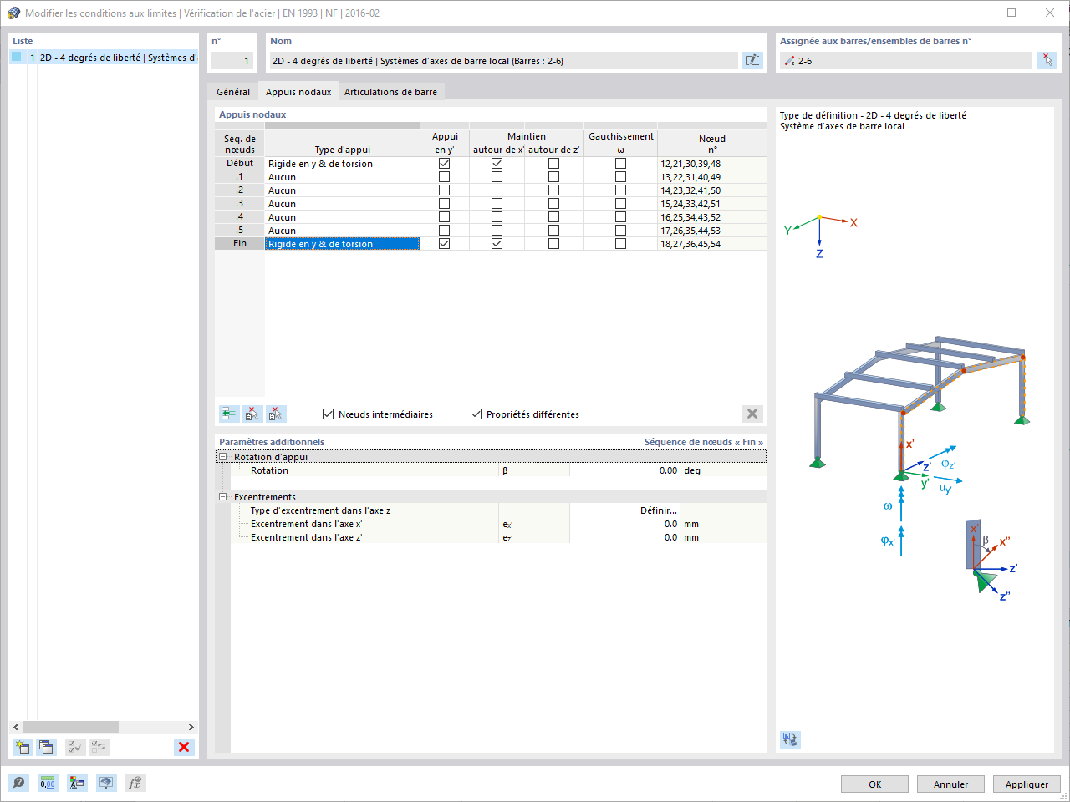This screenshot has height=802, width=1070.
Task: Click node cell 12,21,30,39,48
Action: click(x=711, y=164)
